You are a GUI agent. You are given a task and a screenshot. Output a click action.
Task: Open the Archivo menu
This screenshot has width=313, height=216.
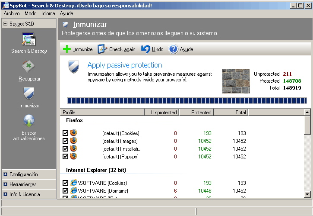point(12,14)
